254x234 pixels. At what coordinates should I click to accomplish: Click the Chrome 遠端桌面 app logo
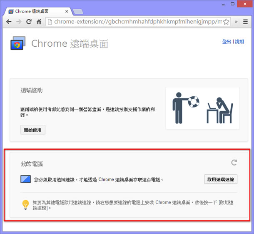18,43
